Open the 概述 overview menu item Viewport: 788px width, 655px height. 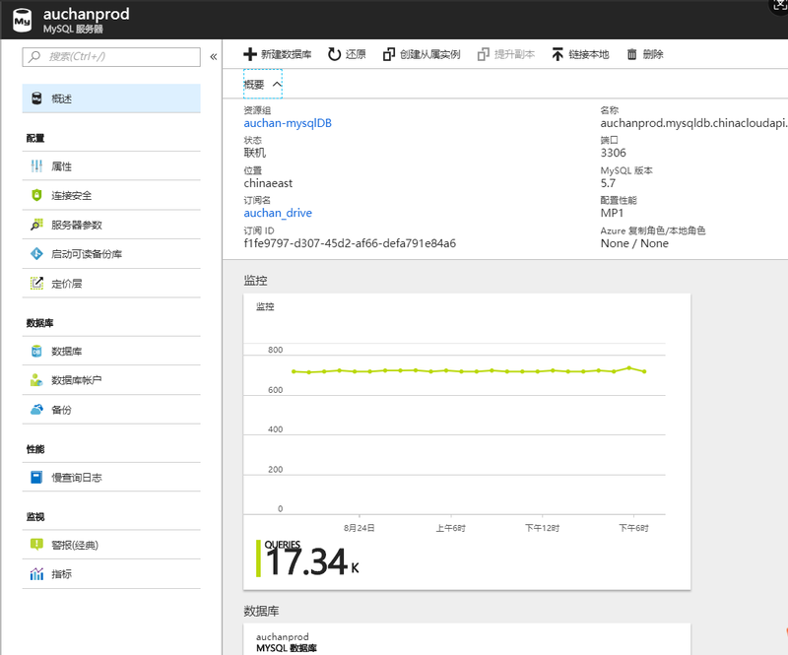tap(111, 98)
